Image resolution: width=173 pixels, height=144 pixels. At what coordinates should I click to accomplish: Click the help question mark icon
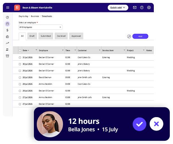pos(142,7)
